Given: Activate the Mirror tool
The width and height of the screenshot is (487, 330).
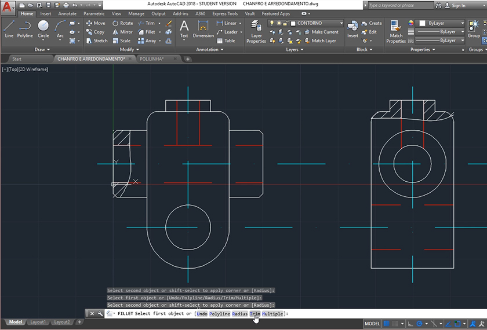Looking at the screenshot, I should tap(122, 32).
